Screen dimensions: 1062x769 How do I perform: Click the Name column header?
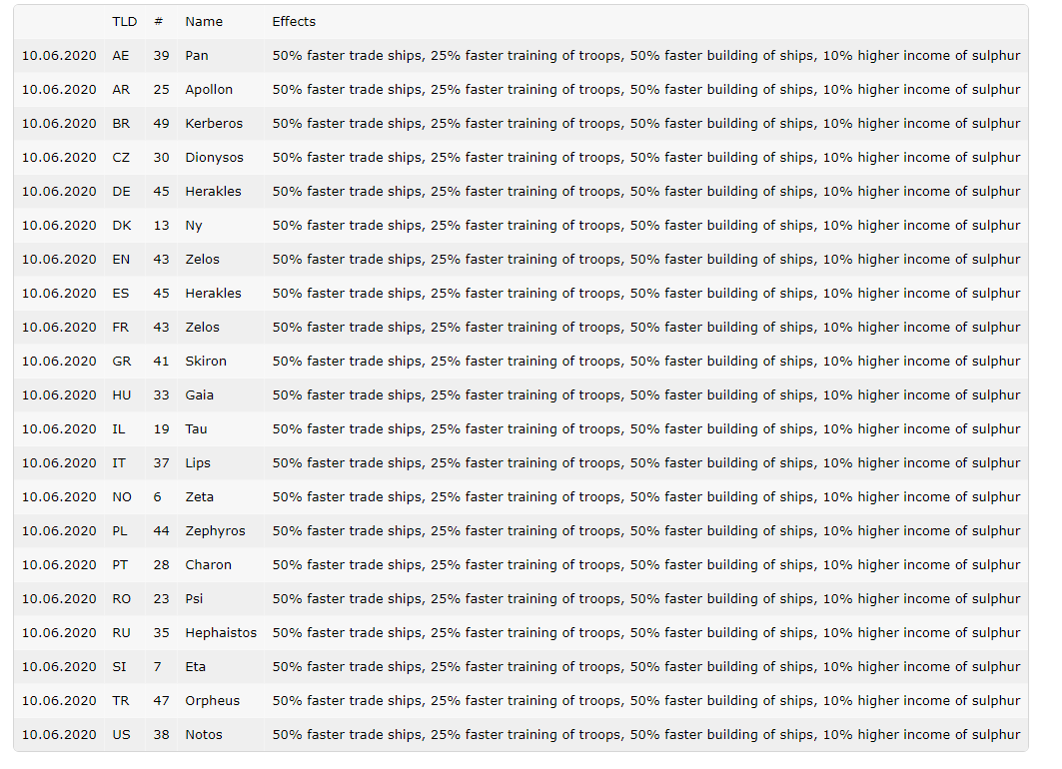(204, 21)
